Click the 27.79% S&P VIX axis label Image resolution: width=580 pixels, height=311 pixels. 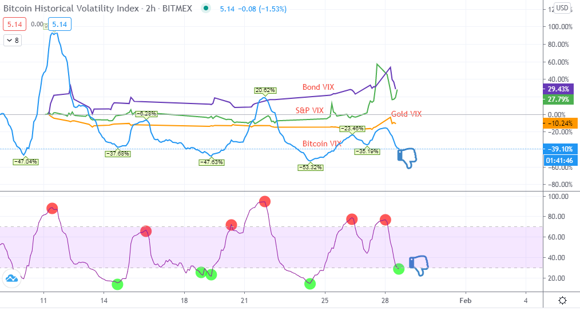pos(558,99)
